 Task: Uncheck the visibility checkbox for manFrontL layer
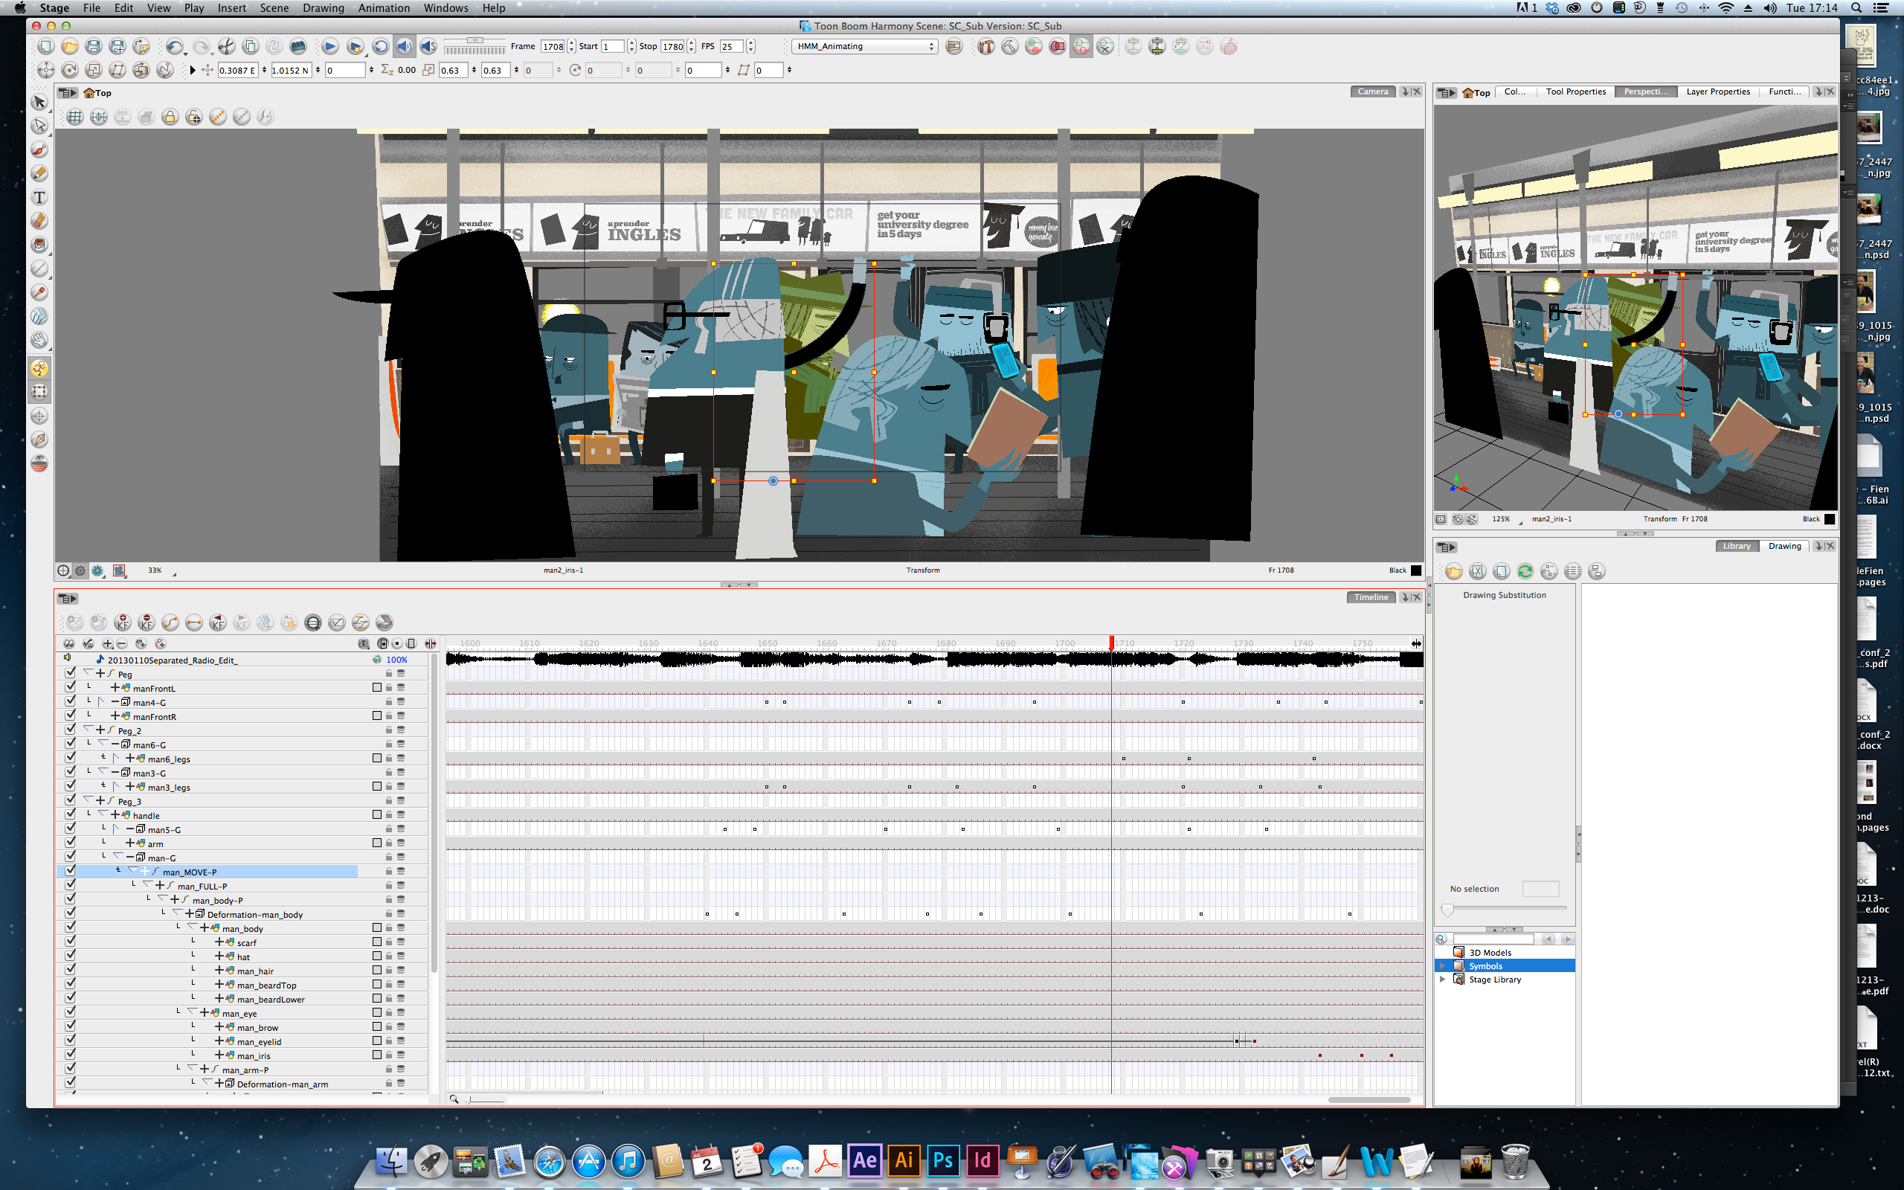point(70,687)
